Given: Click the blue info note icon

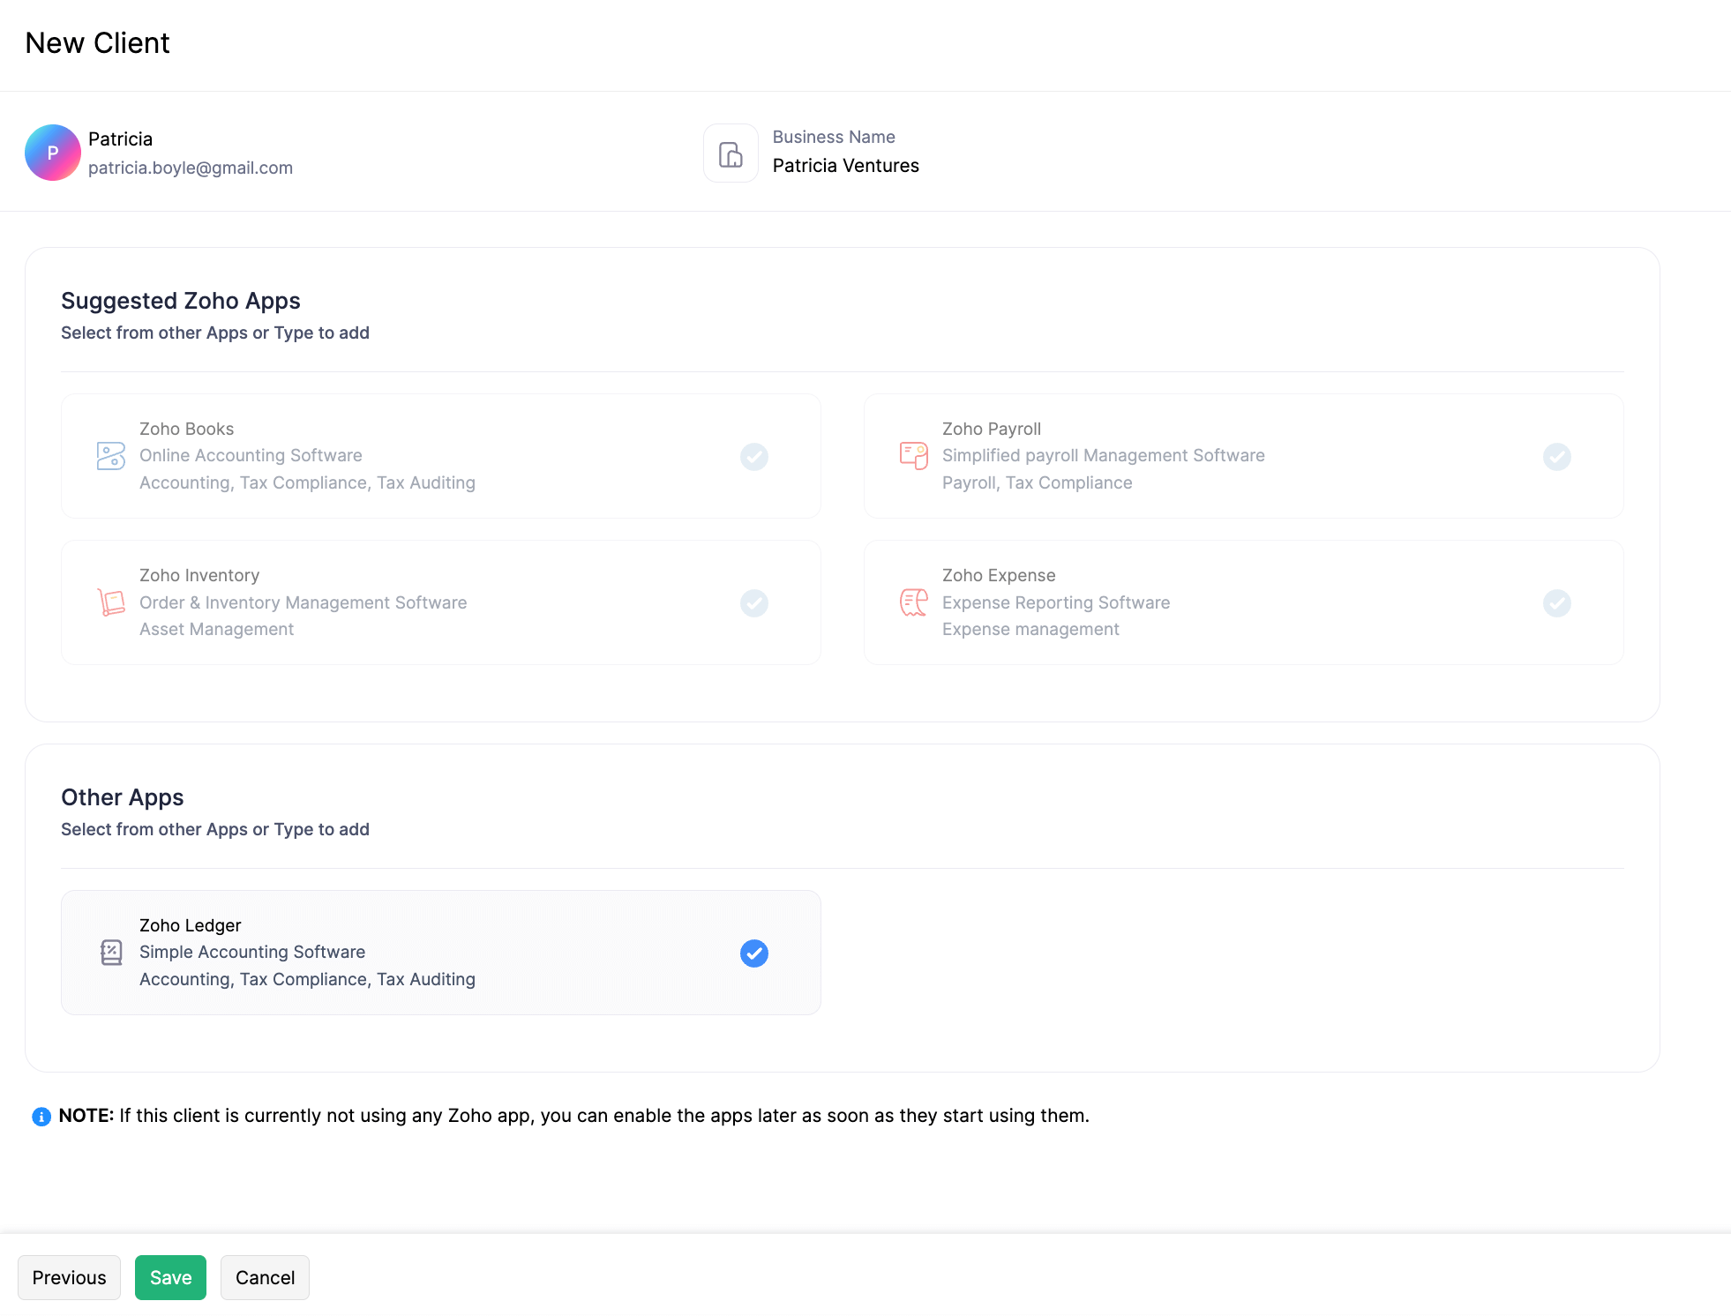Looking at the screenshot, I should [x=41, y=1117].
